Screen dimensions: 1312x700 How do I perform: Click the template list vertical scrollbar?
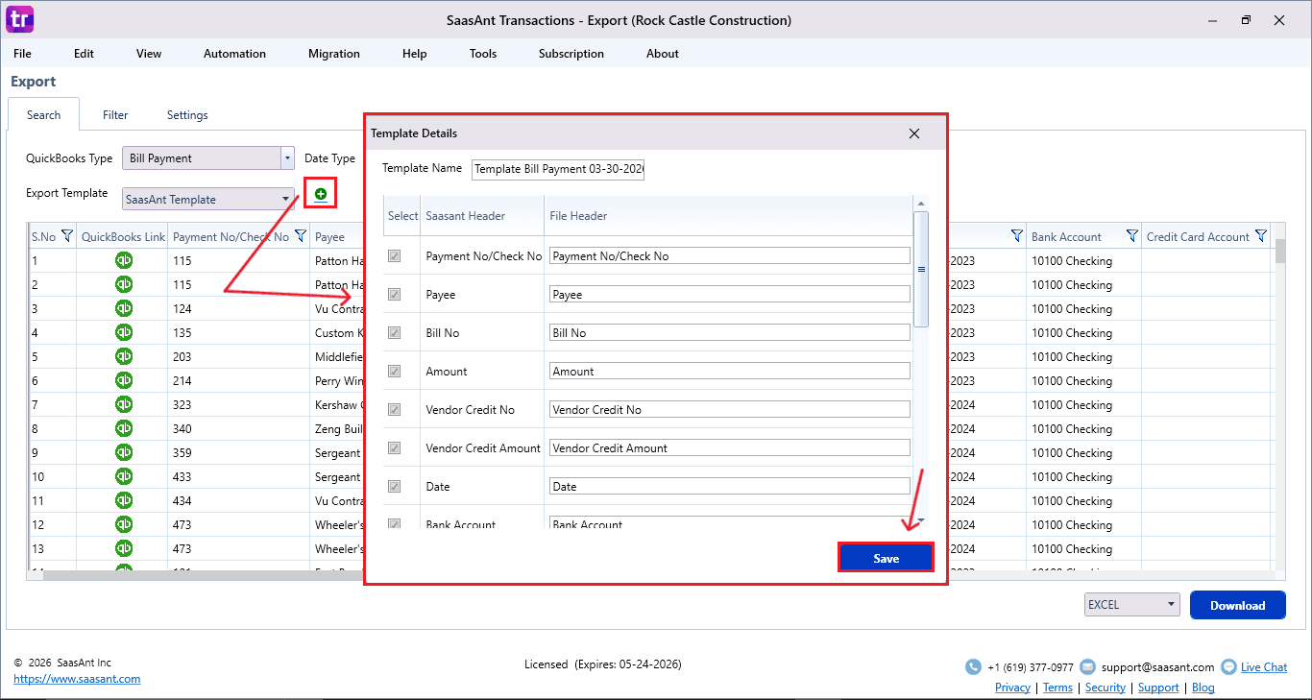(x=921, y=270)
